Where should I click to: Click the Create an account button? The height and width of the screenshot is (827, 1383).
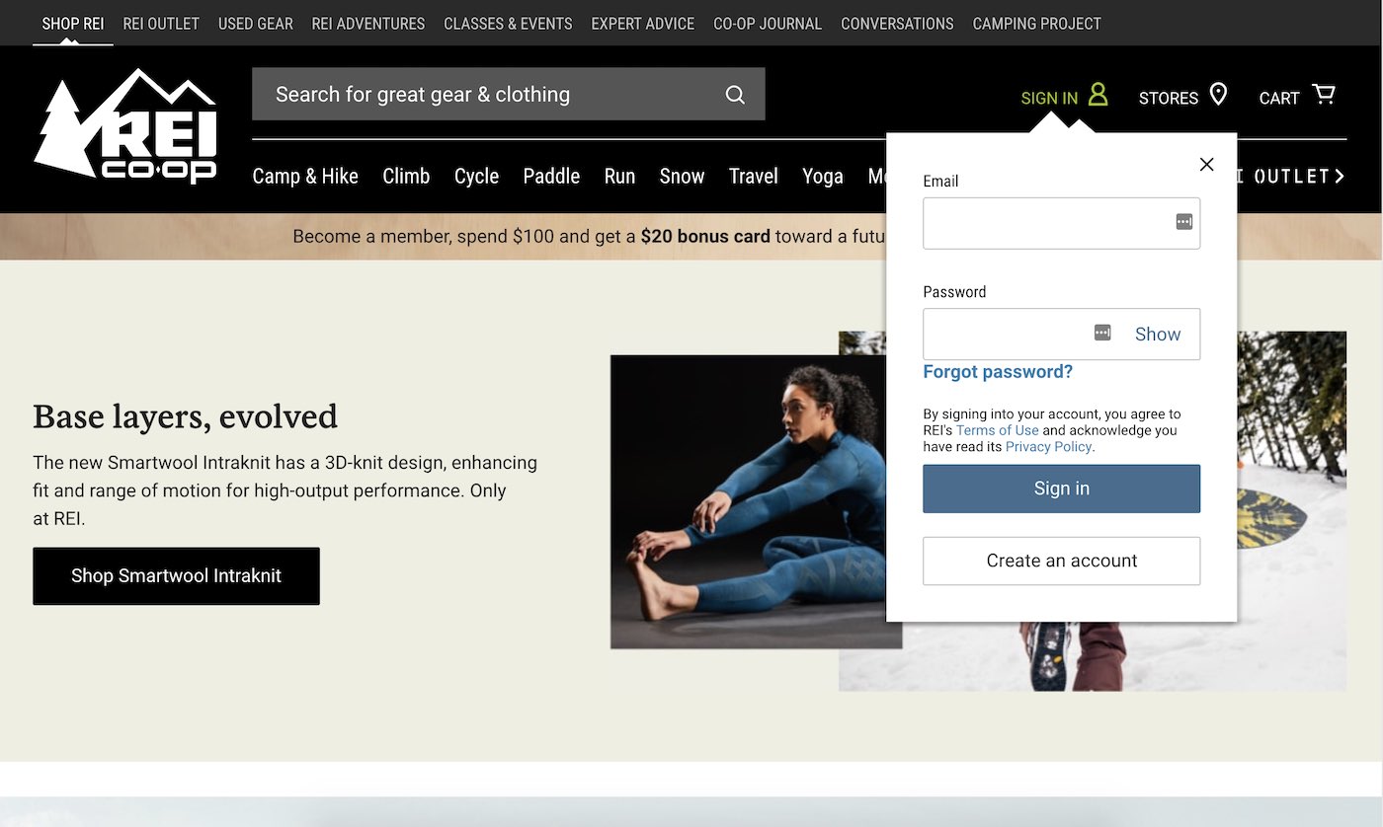pos(1061,561)
